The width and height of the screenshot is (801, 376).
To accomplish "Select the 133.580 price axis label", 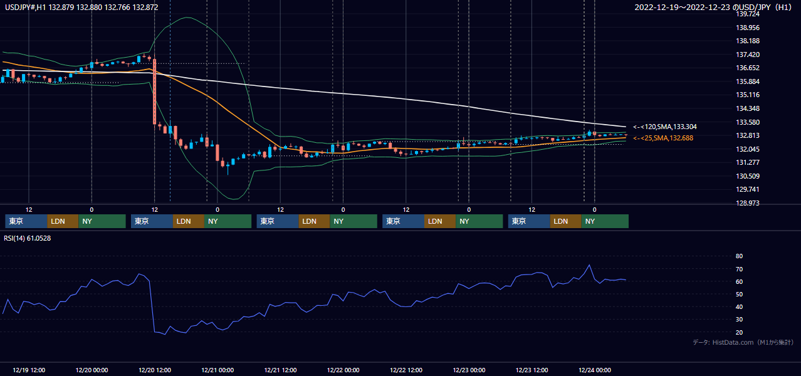I will [x=748, y=122].
